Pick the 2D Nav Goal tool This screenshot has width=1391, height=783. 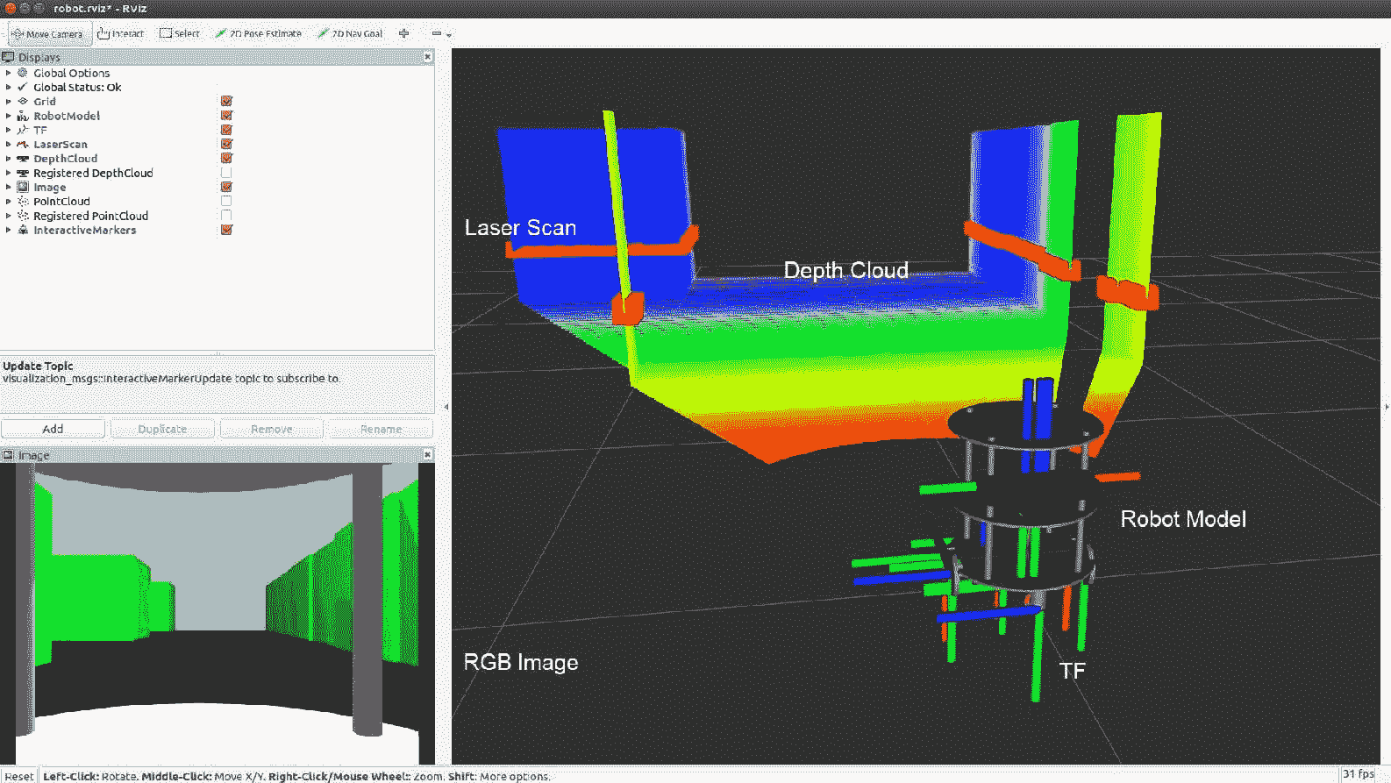[x=349, y=34]
